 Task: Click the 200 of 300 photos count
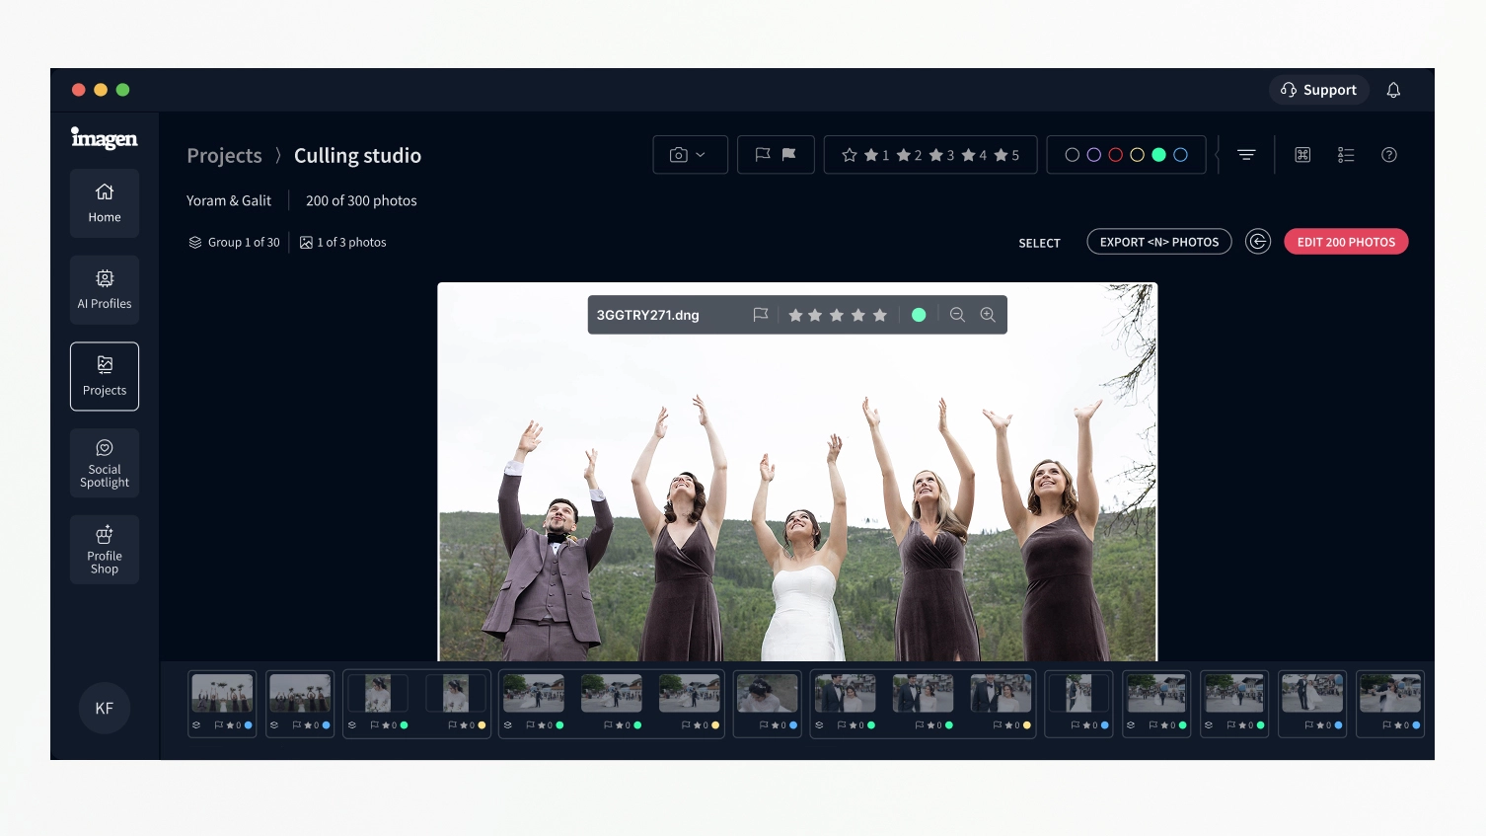tap(361, 200)
